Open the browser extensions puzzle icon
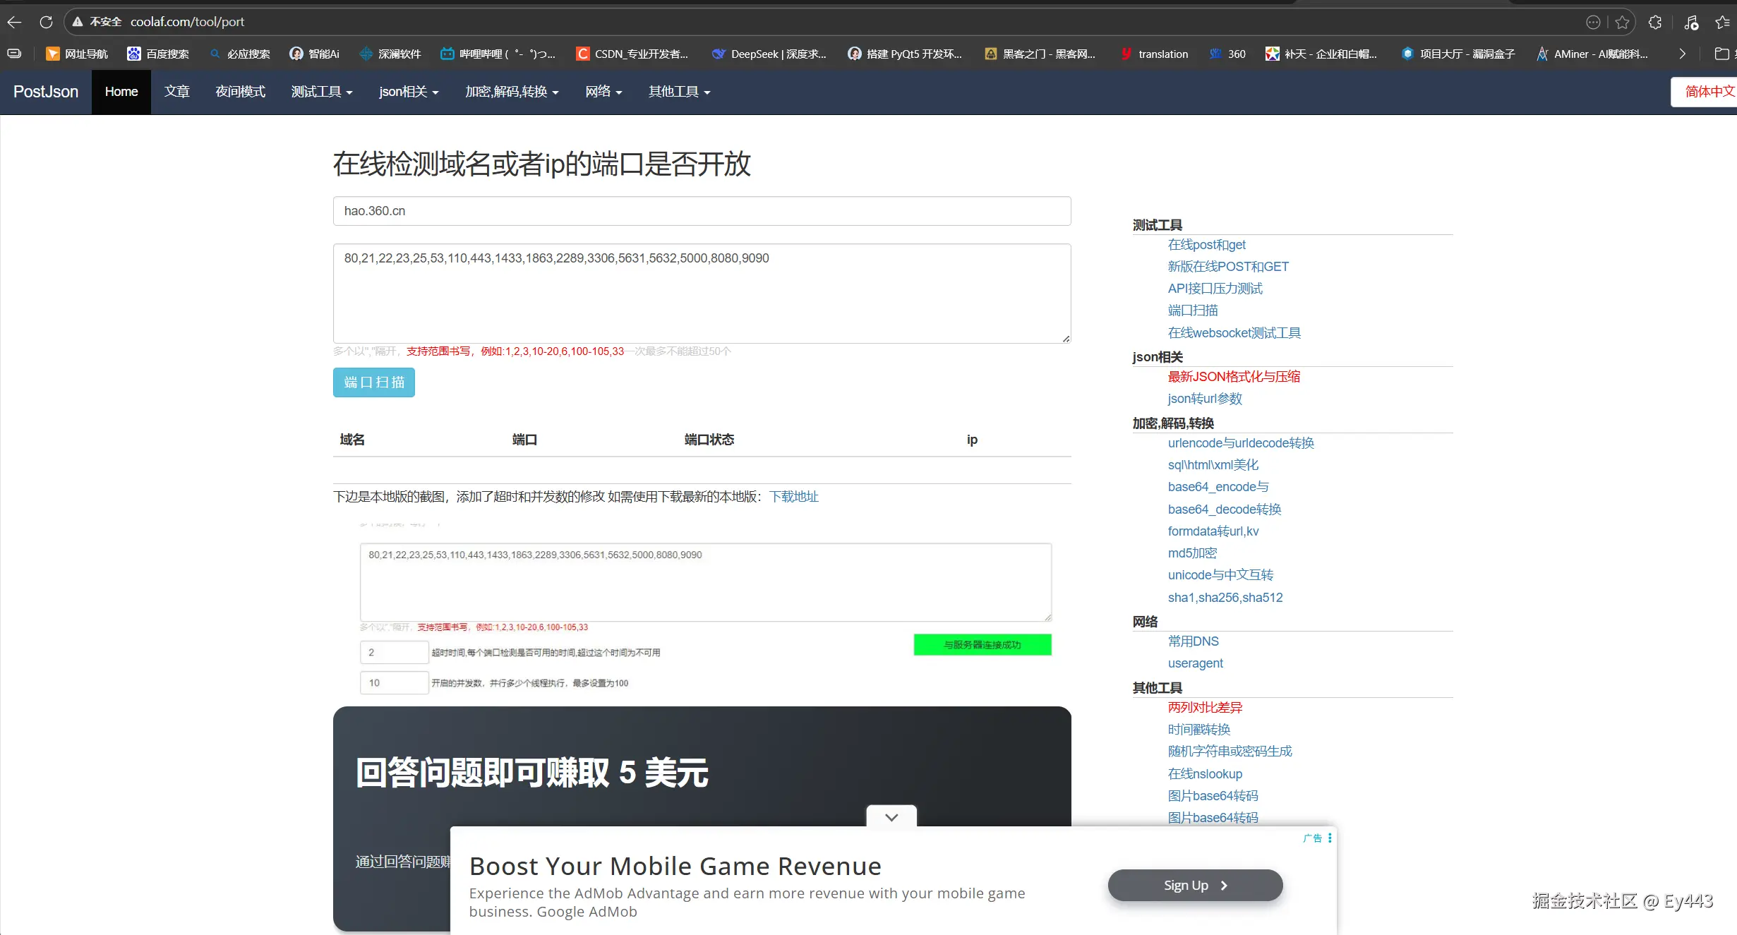 pyautogui.click(x=1655, y=22)
